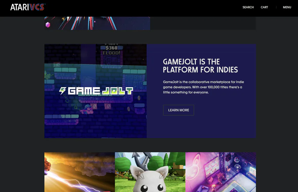Click the GameJolt banner image
This screenshot has height=192, width=298.
coord(95,91)
